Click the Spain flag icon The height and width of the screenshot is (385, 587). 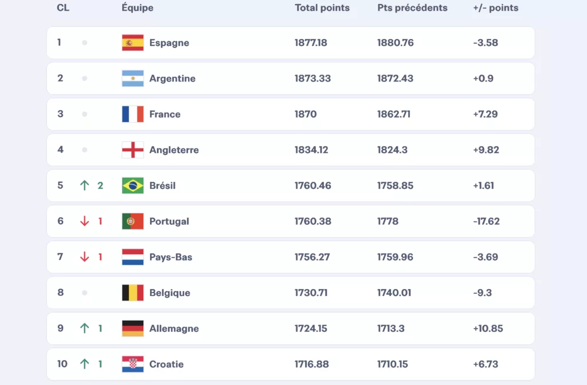coord(132,43)
